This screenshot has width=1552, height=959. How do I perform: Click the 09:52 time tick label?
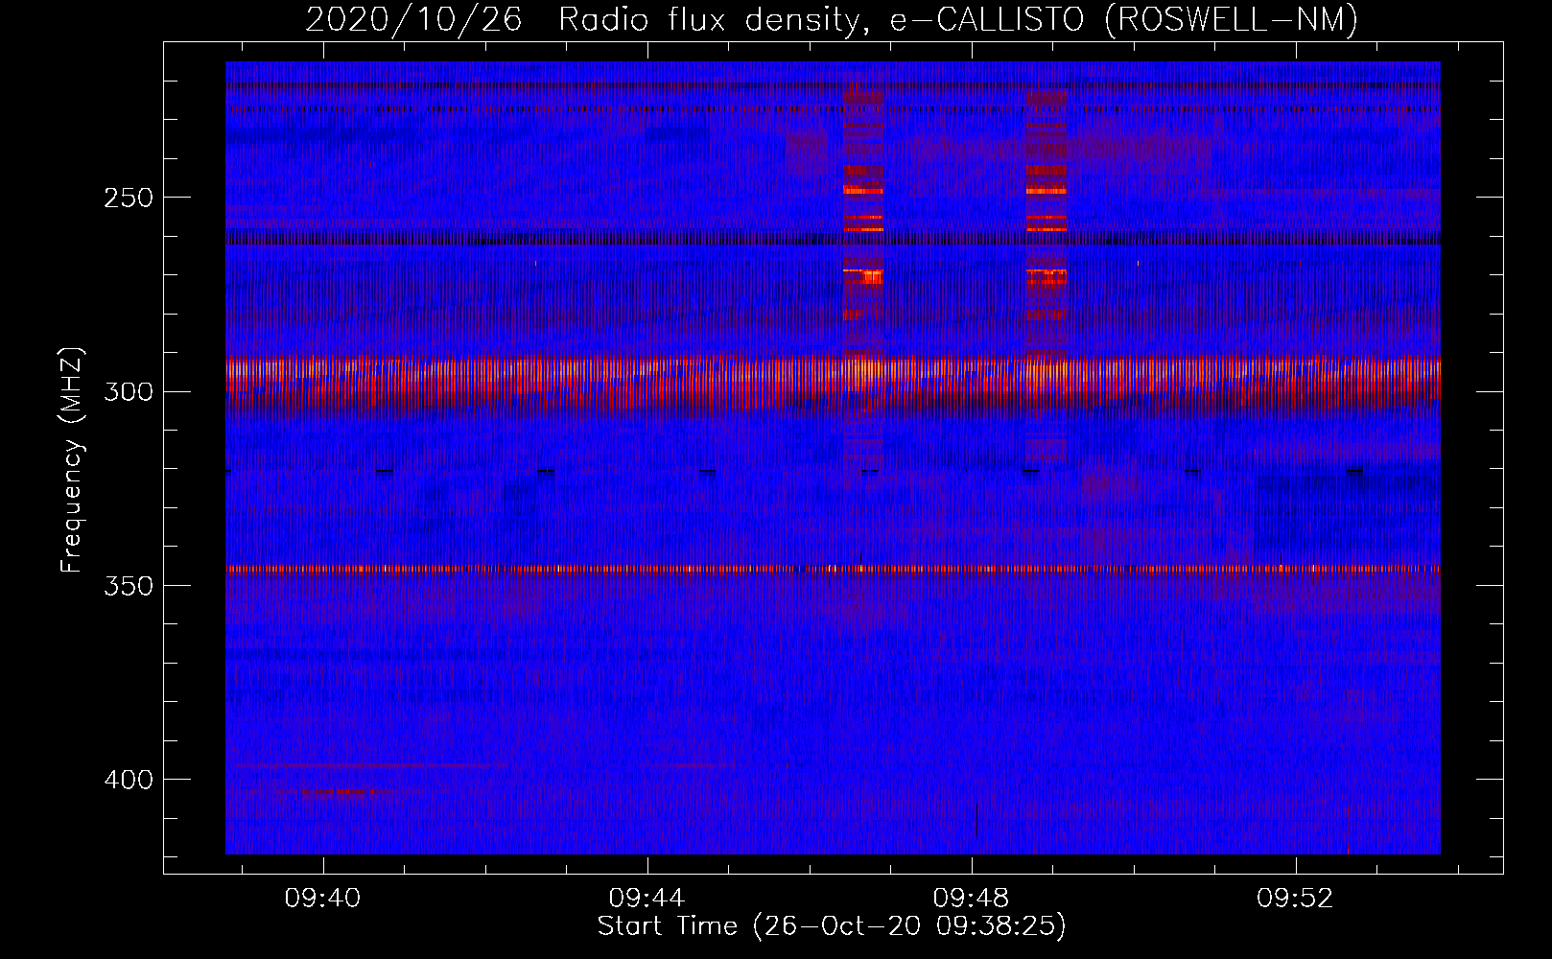pos(1296,898)
